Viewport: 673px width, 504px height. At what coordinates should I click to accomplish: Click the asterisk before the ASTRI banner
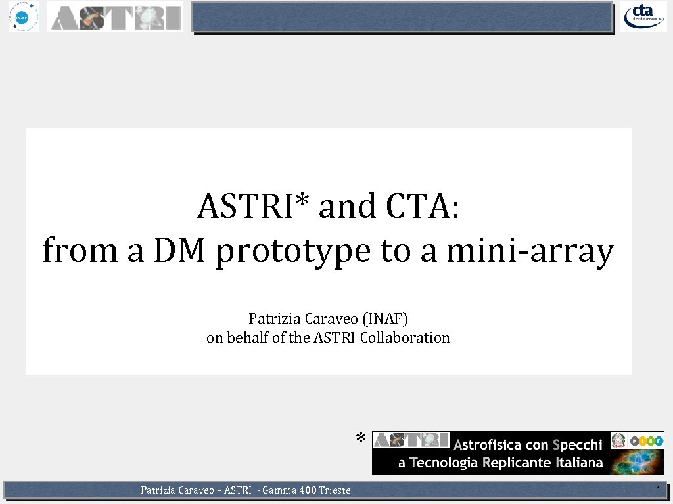point(361,438)
